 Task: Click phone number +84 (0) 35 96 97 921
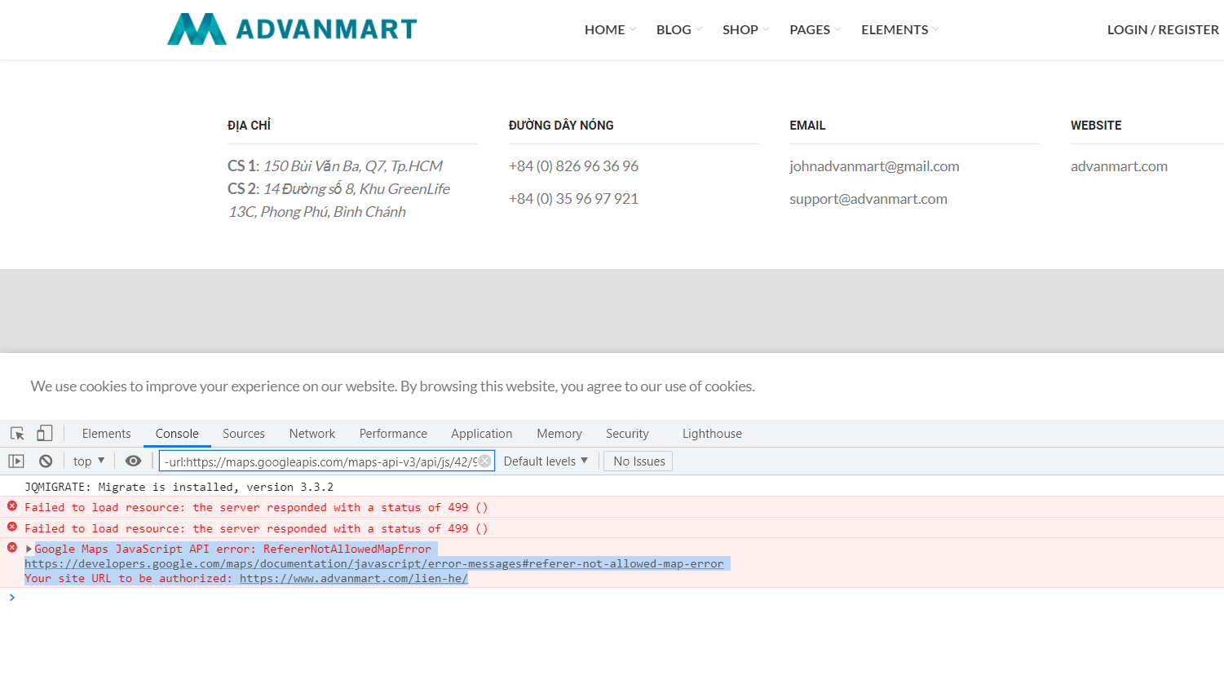pyautogui.click(x=573, y=199)
